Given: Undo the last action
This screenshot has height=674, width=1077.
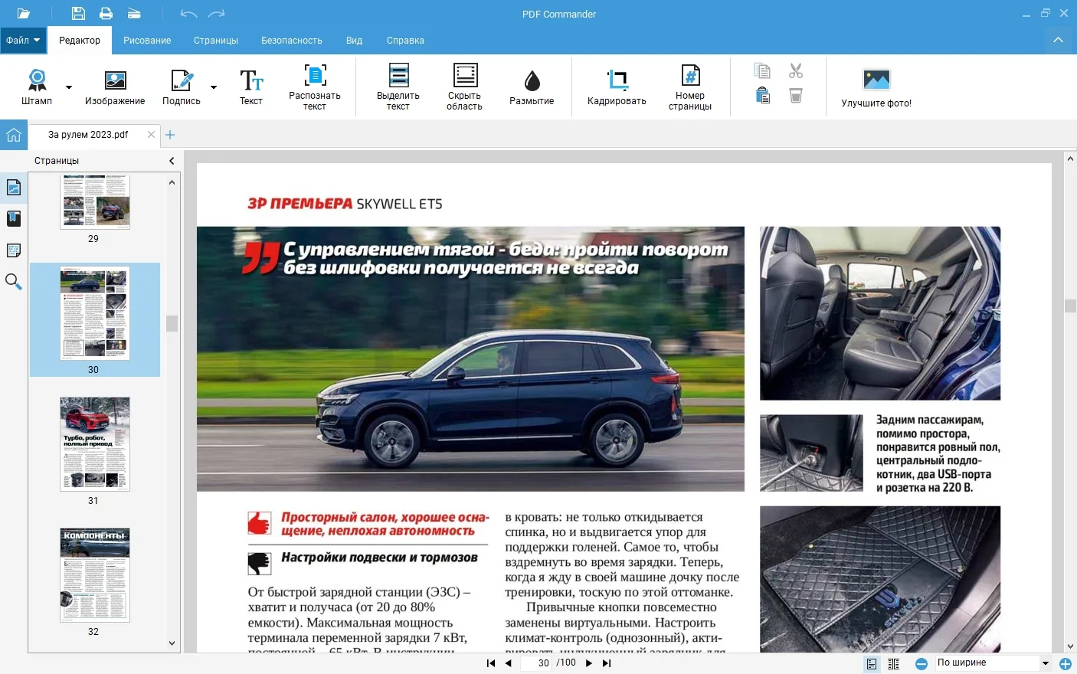Looking at the screenshot, I should tap(188, 14).
